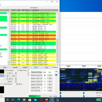This screenshot has height=102, width=102.
Task: Uncheck Auto Seq
Action: (8, 84)
